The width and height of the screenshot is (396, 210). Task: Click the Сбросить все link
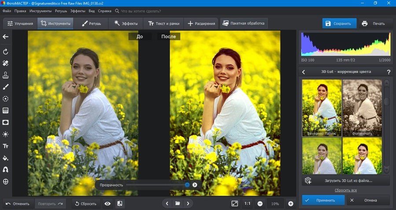pos(346,190)
